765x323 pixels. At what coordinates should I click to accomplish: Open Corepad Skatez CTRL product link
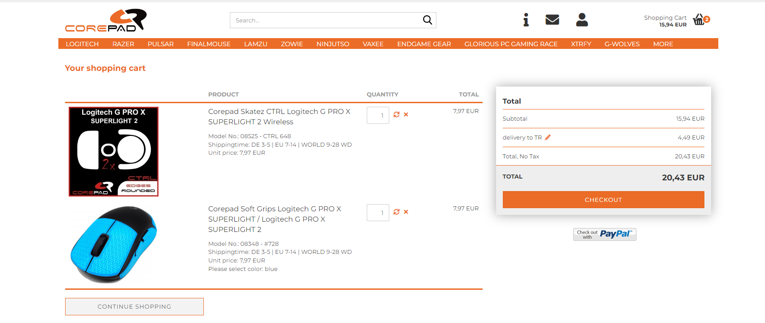279,117
